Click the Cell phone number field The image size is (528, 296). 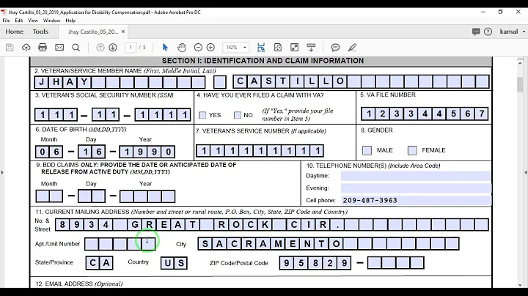click(416, 200)
